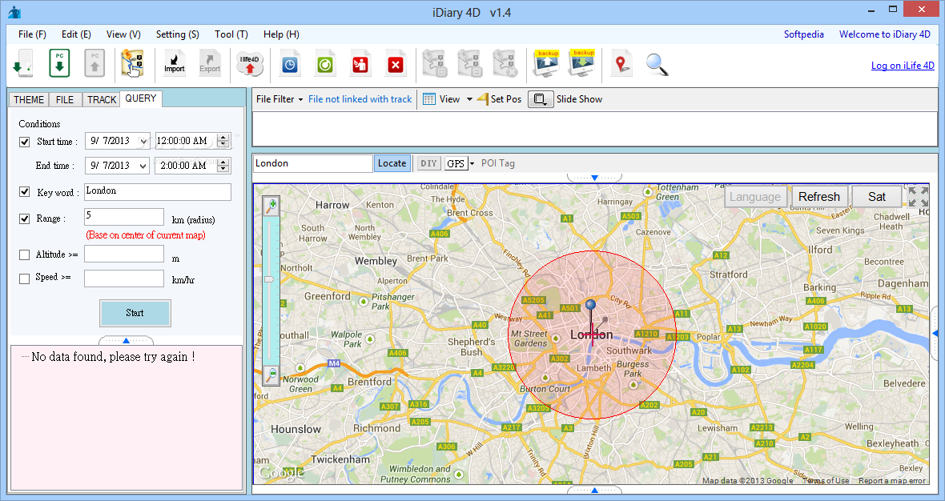Image resolution: width=945 pixels, height=501 pixels.
Task: Open the Edit (E) menu
Action: click(76, 34)
